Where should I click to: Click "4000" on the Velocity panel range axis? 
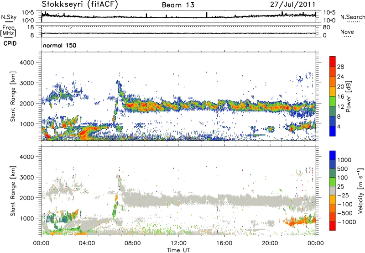(26, 157)
